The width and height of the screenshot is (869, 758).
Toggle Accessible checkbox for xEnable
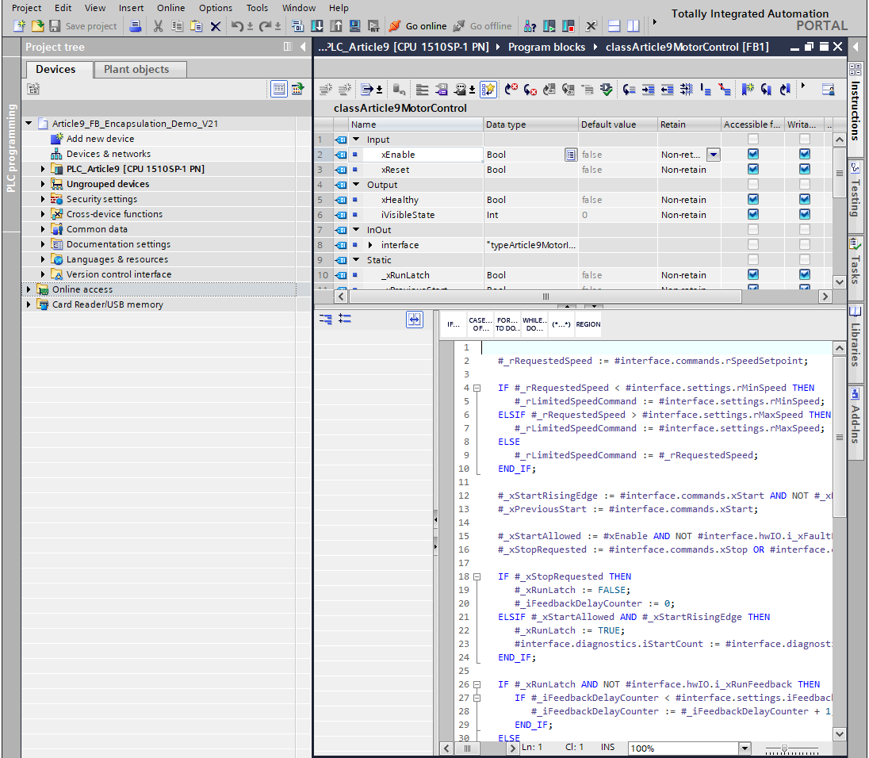click(x=752, y=154)
